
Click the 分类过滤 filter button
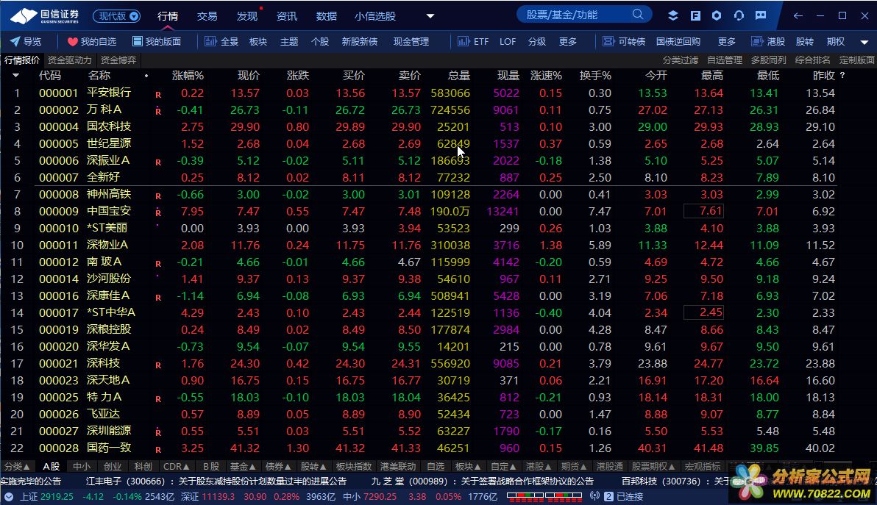pos(681,60)
